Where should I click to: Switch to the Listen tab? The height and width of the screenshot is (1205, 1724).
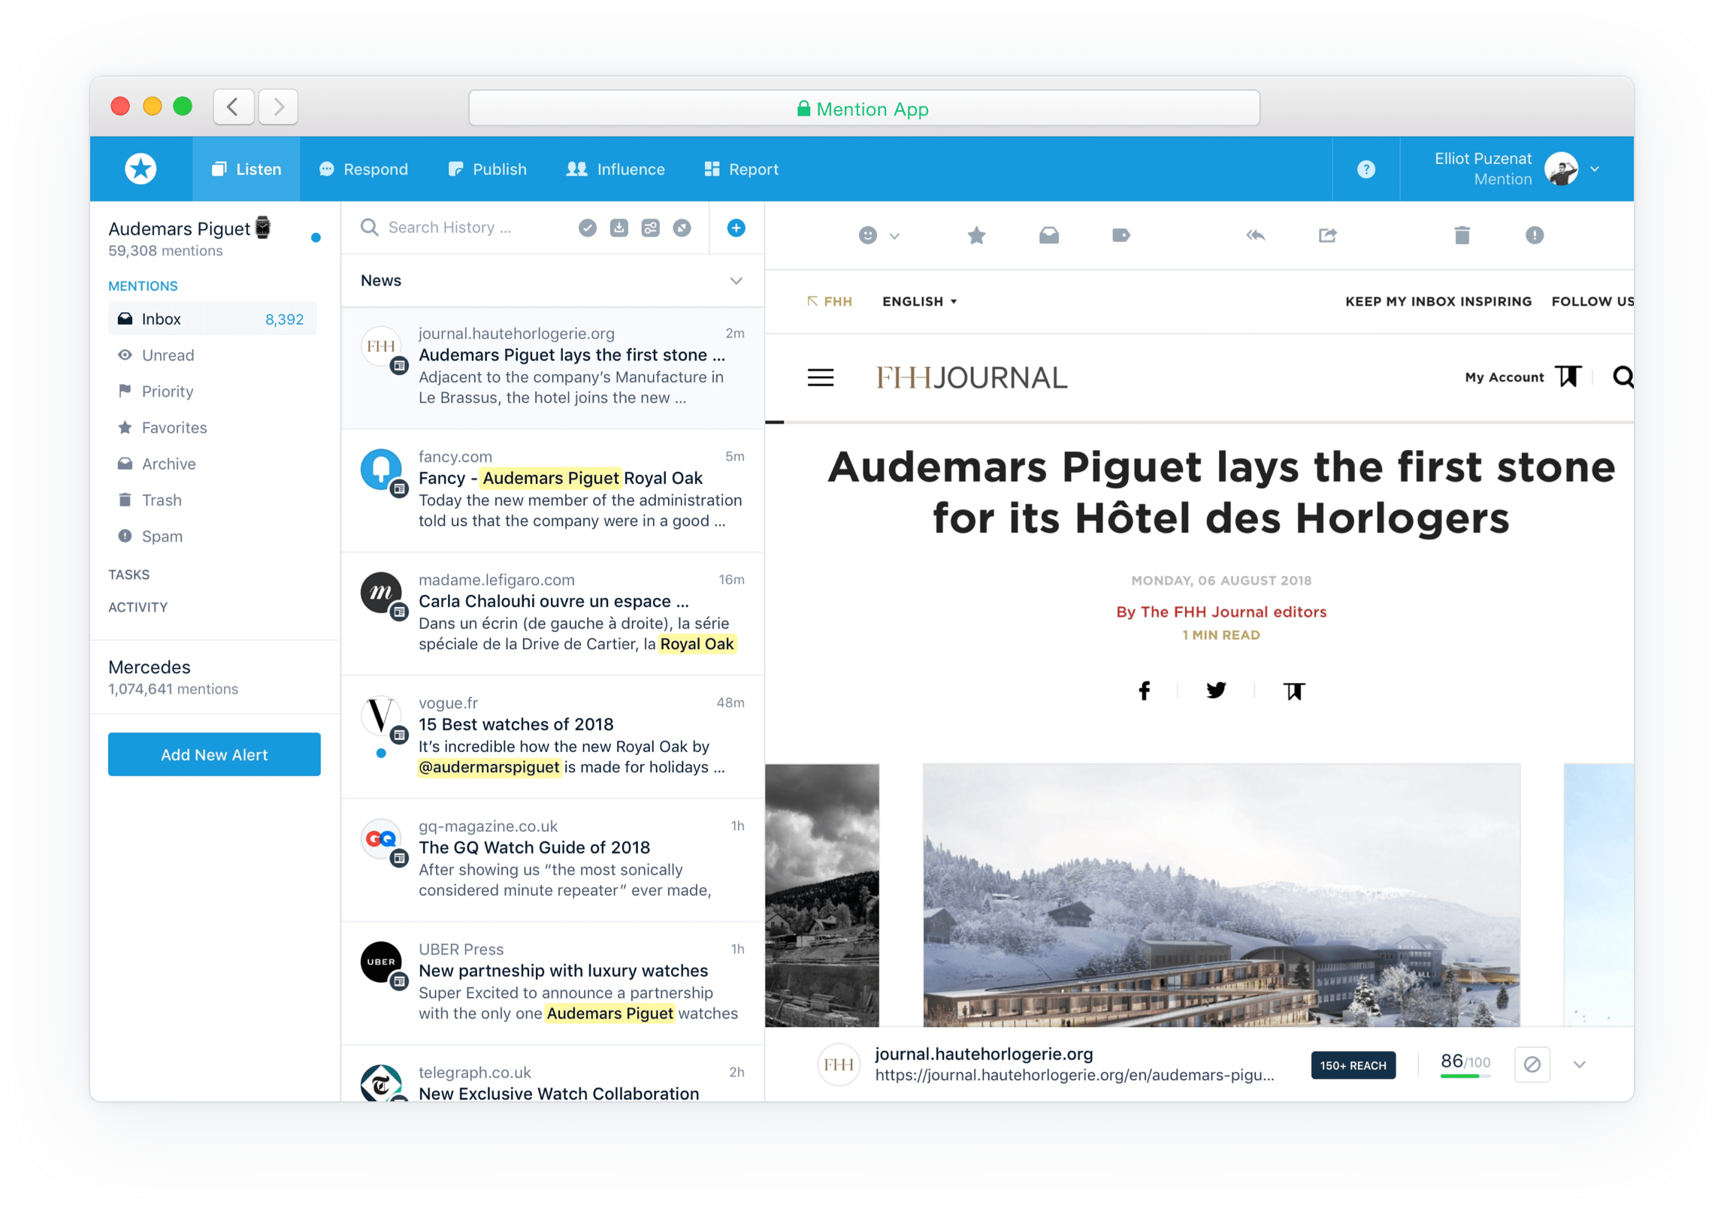pos(246,169)
